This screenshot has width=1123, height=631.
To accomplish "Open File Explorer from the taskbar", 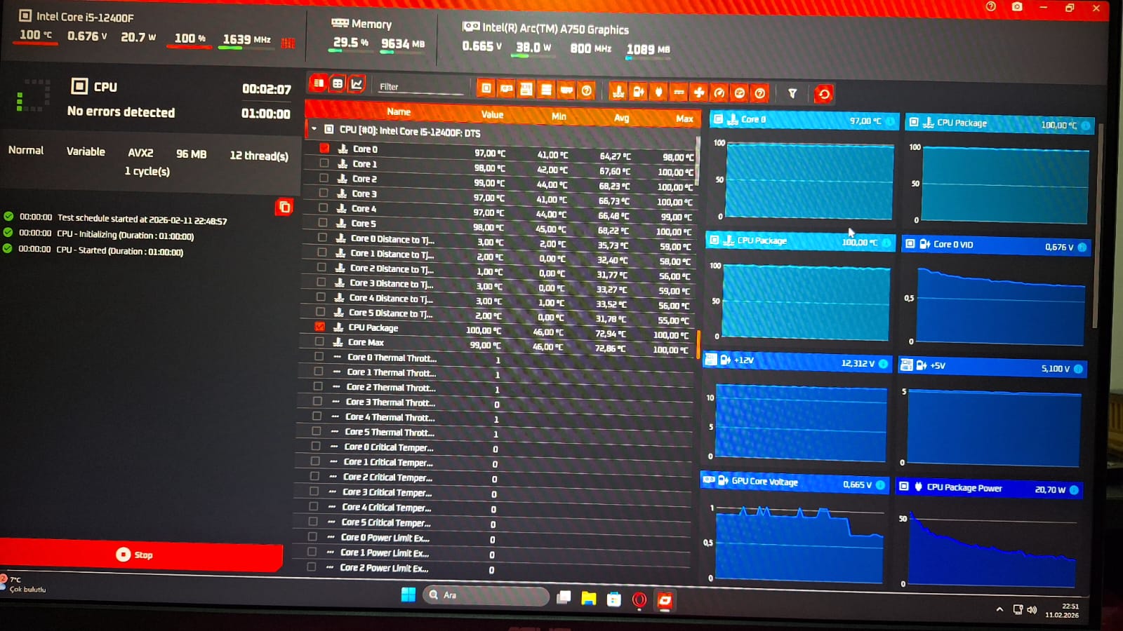I will (x=588, y=598).
